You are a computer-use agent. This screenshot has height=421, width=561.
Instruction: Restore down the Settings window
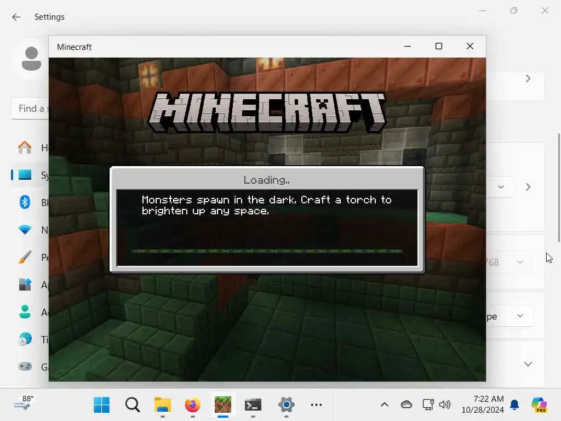(514, 11)
